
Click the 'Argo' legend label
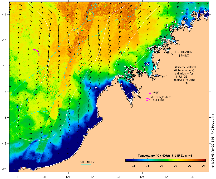click(156, 92)
